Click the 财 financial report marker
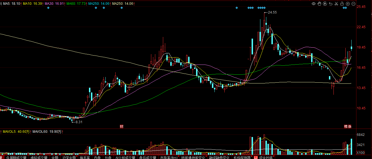The width and height of the screenshot is (372, 159). (x=122, y=126)
